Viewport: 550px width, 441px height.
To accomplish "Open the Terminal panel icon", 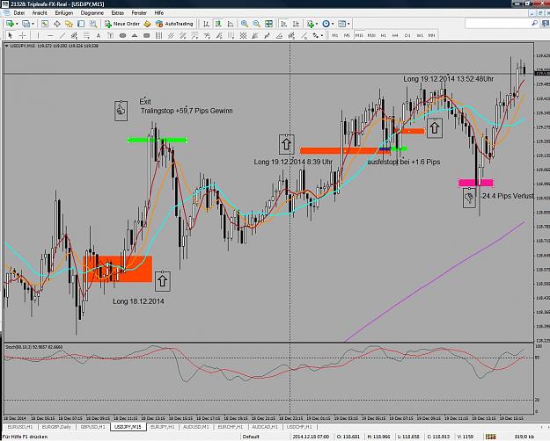I will (x=81, y=24).
